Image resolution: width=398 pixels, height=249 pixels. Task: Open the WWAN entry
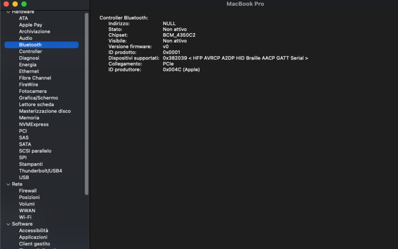click(27, 210)
